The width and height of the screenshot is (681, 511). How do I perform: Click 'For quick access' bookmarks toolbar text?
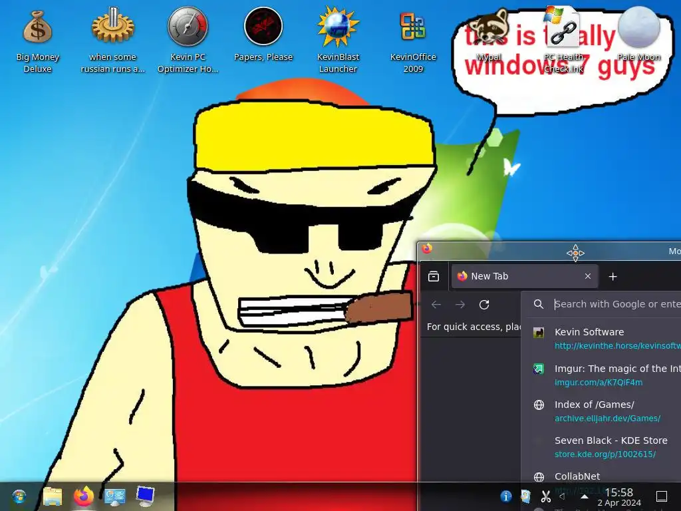pos(474,327)
